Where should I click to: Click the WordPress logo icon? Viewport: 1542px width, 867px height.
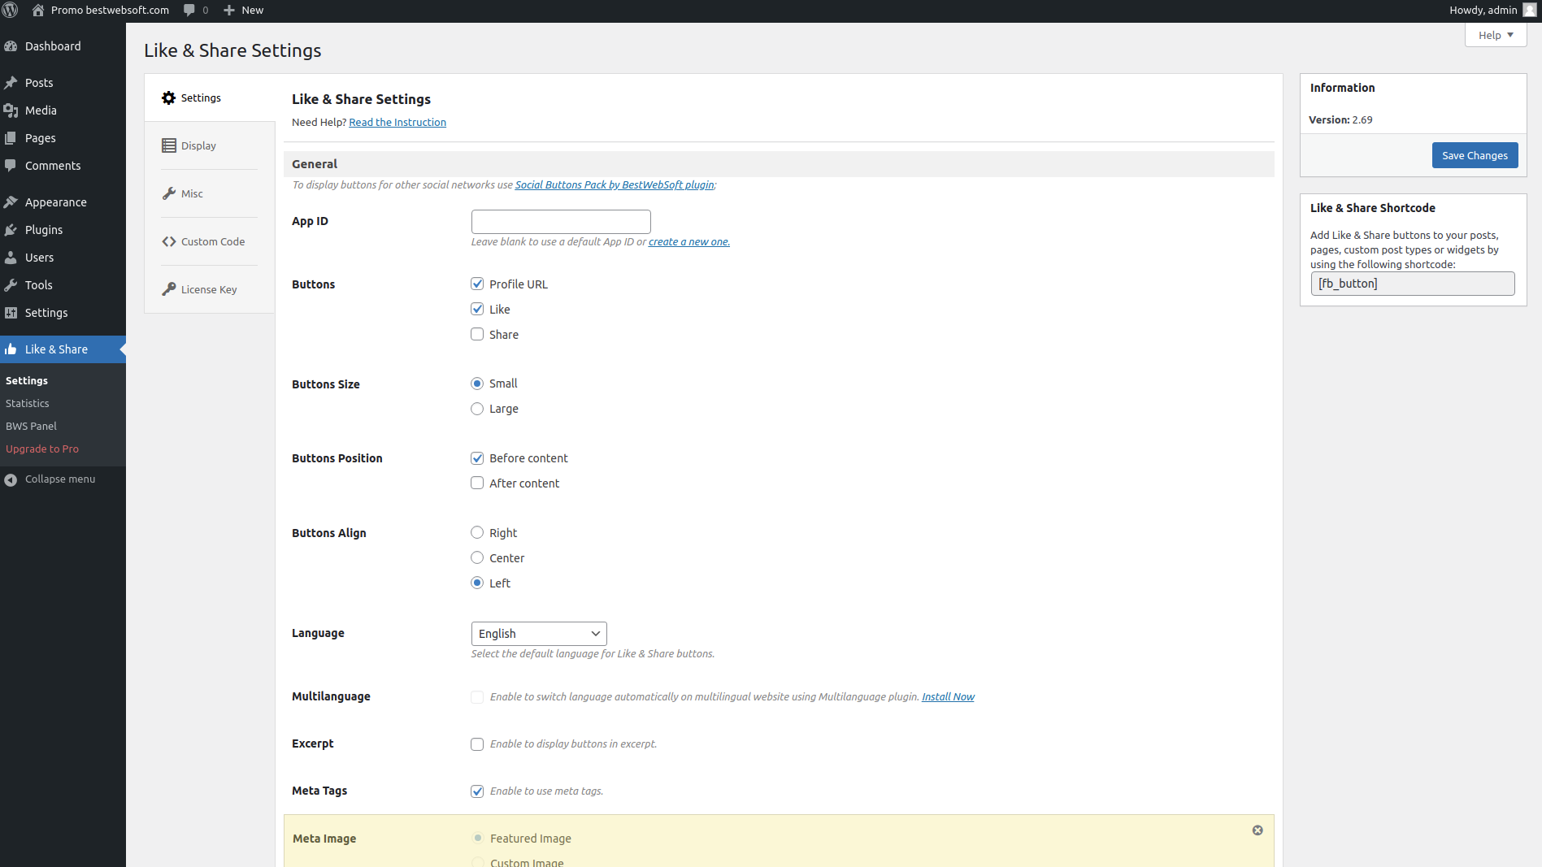[x=11, y=11]
